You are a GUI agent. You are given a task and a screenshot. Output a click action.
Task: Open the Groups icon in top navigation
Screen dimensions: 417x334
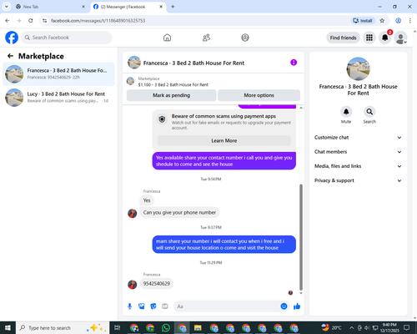(245, 38)
